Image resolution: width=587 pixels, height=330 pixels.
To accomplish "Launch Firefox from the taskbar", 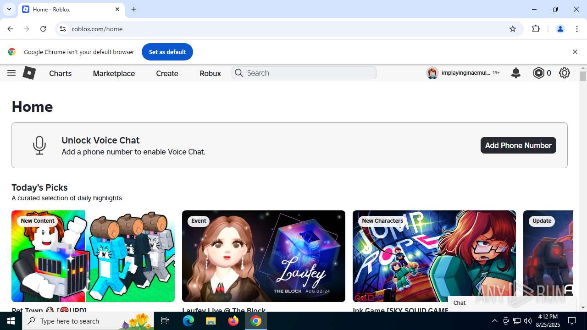I will click(x=233, y=321).
